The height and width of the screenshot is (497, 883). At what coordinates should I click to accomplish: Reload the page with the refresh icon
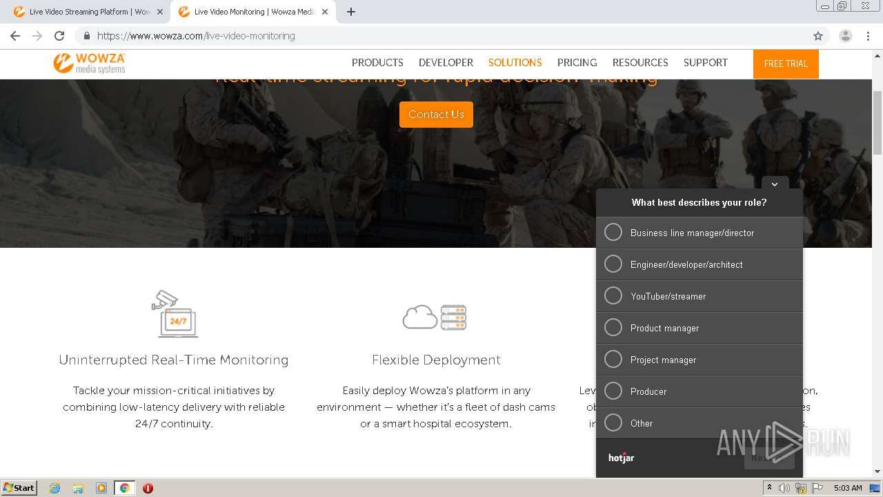(59, 36)
